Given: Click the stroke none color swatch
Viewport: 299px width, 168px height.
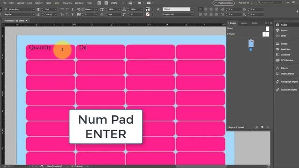Looking at the screenshot, I should pos(148,14).
